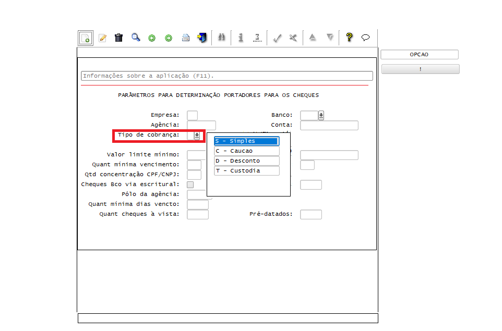
Task: Click the cancel X icon
Action: [x=293, y=38]
